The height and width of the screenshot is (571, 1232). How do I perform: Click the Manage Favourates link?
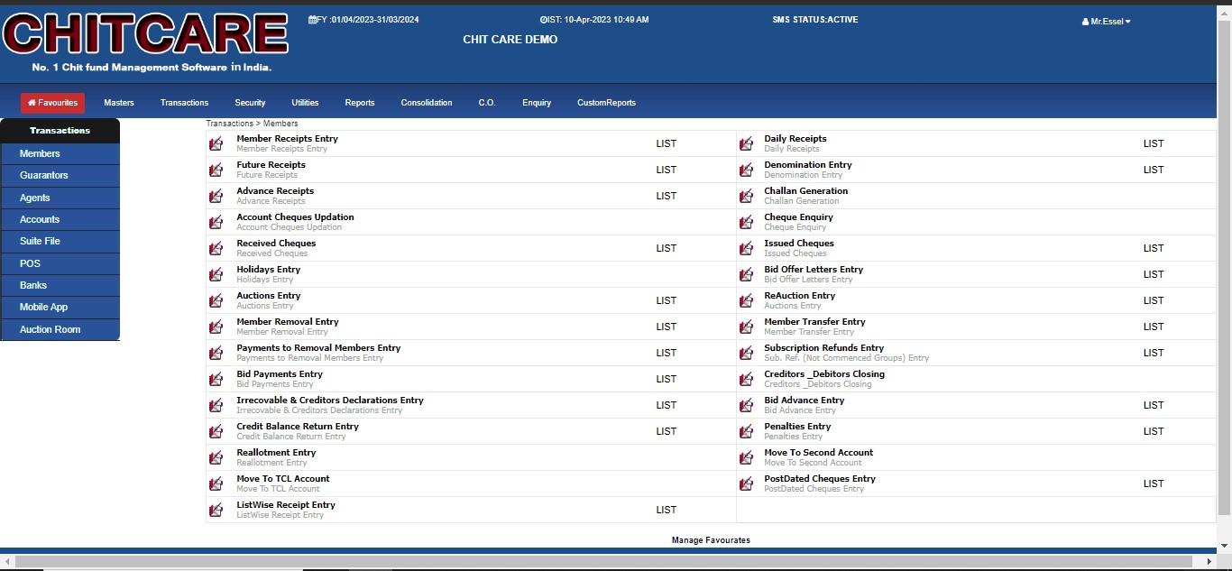pyautogui.click(x=711, y=540)
